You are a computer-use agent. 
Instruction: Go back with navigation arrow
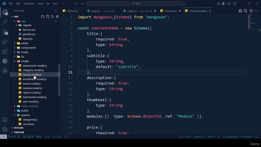tap(76, 4)
